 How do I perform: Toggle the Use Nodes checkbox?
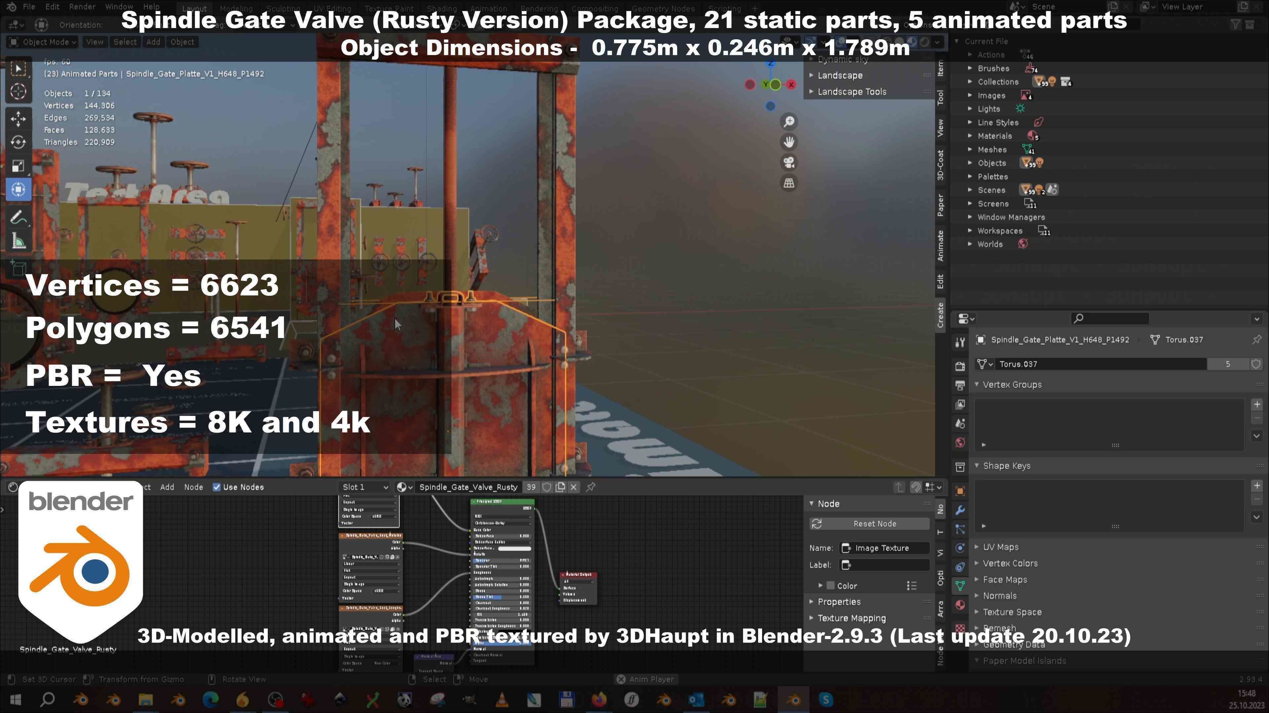(216, 487)
